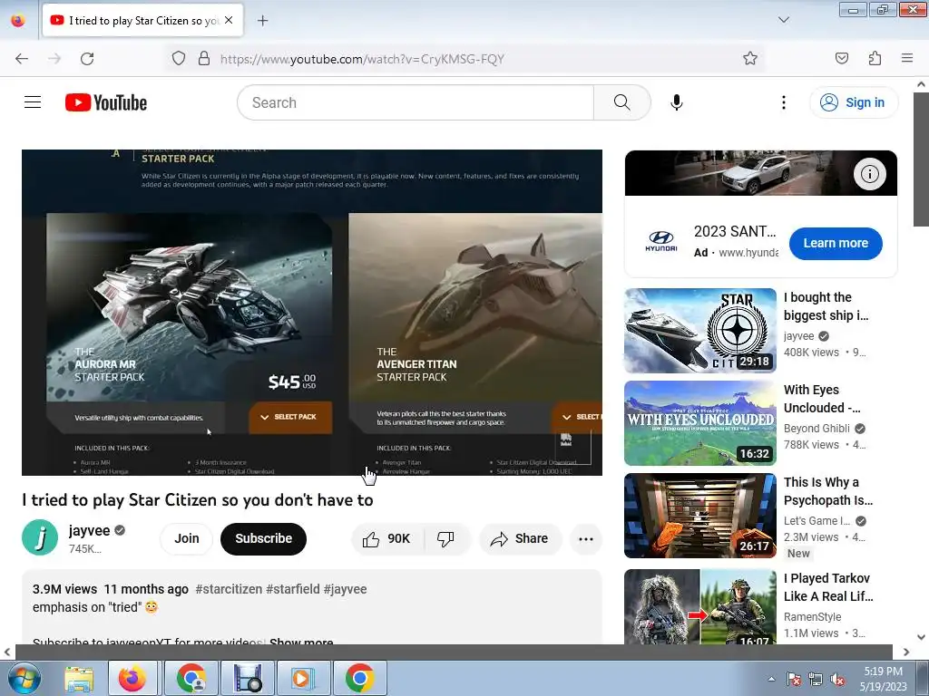Open Firefox extensions puzzle icon
The width and height of the screenshot is (929, 696).
tap(875, 58)
